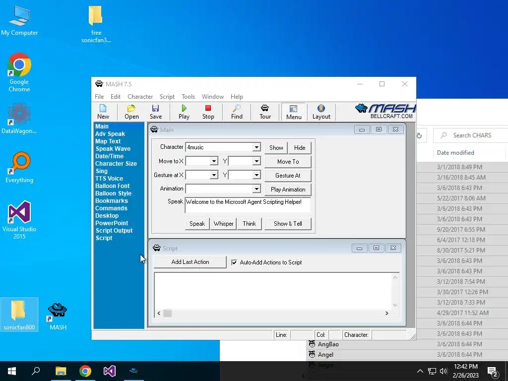This screenshot has height=381, width=508.
Task: Click into the Speak text field
Action: point(248,205)
